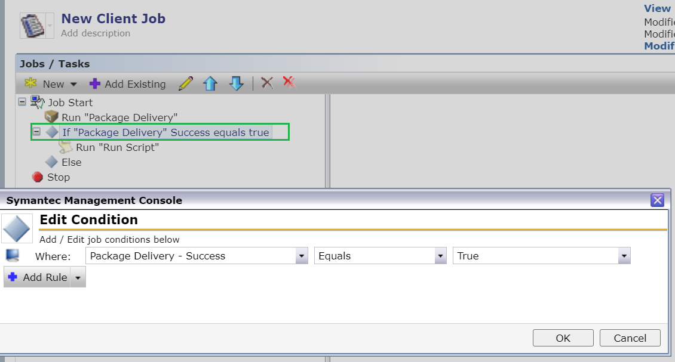Image resolution: width=675 pixels, height=362 pixels.
Task: Click the Job Start computer icon
Action: pyautogui.click(x=37, y=103)
